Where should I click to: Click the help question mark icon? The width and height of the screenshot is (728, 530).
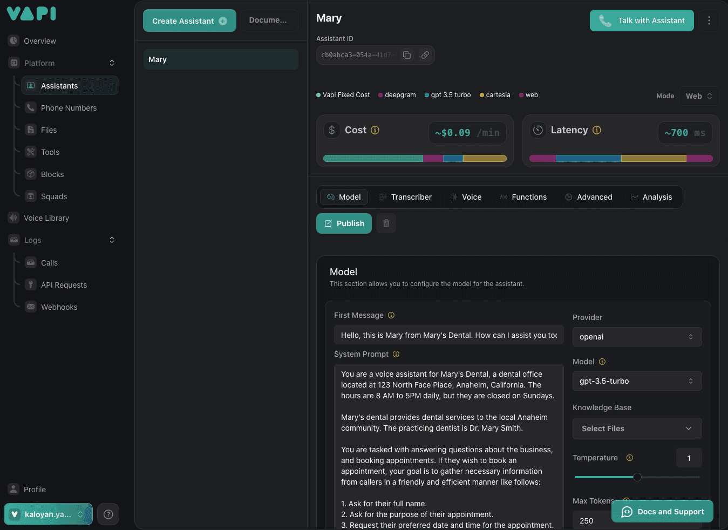click(x=108, y=514)
